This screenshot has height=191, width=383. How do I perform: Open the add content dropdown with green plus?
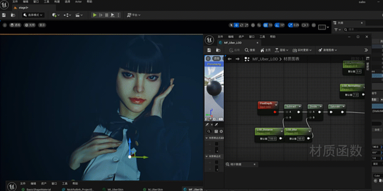tap(56, 15)
